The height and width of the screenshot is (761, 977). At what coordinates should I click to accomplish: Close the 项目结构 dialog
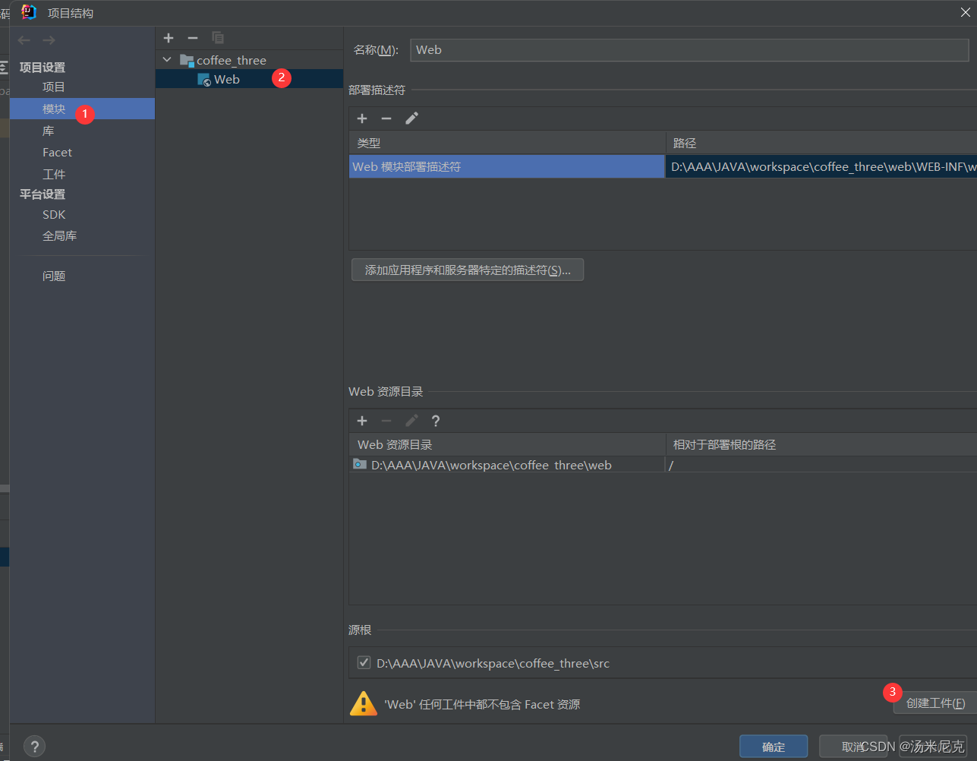(x=966, y=11)
